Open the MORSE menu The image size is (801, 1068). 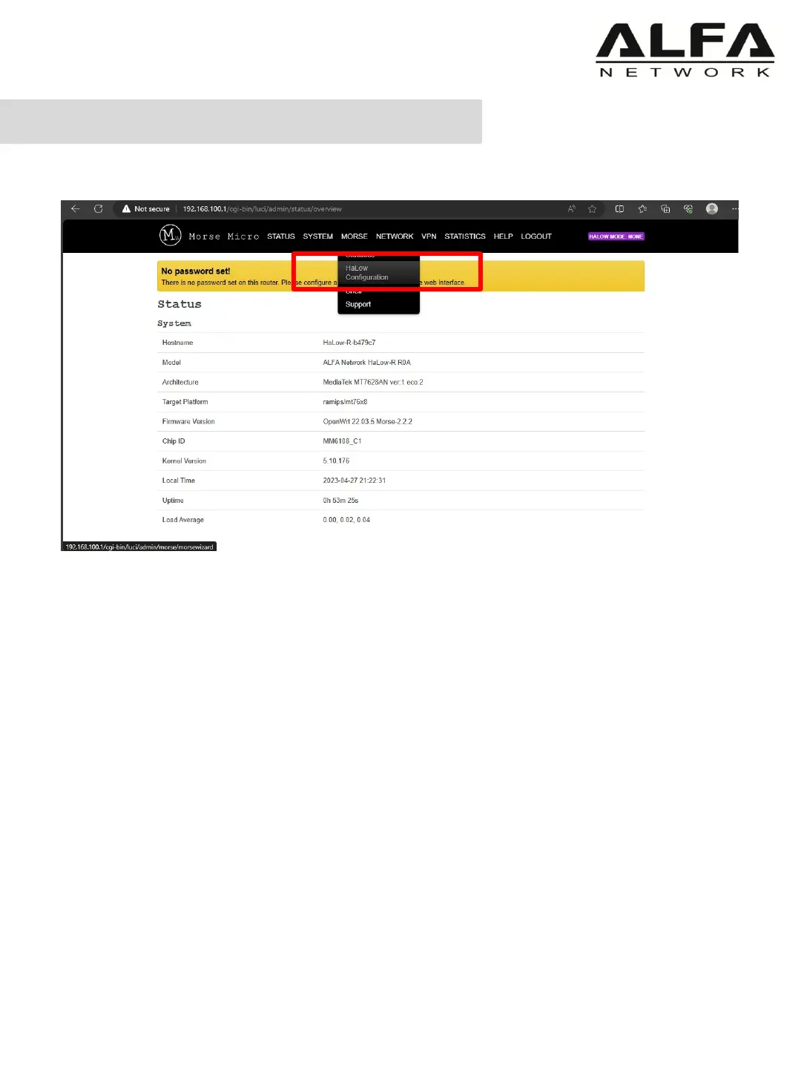(x=355, y=237)
